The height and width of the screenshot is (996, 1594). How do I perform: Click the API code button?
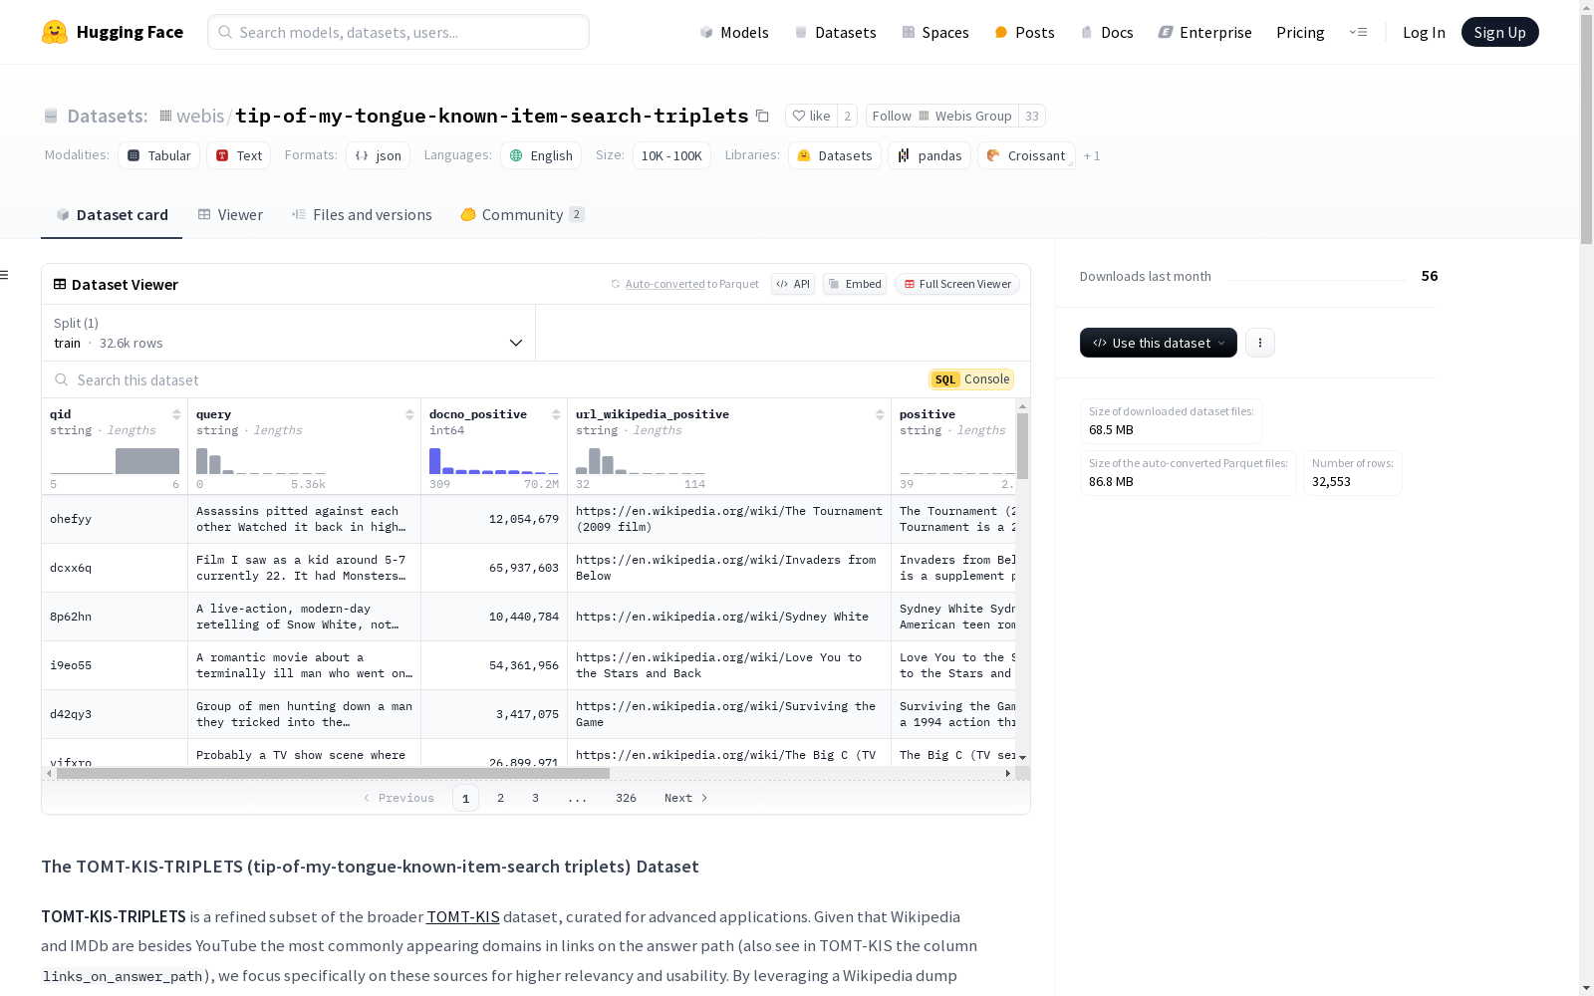(x=793, y=284)
